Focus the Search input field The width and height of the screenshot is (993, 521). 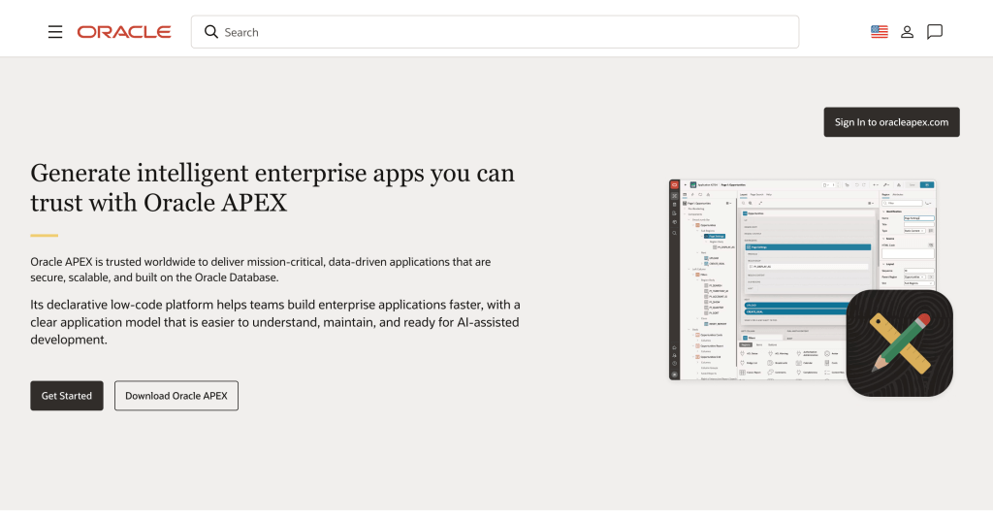[x=496, y=32]
